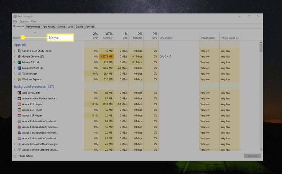Click the Adobe Collaboration Synchronizer icon using 0.9 MB

tap(19, 121)
